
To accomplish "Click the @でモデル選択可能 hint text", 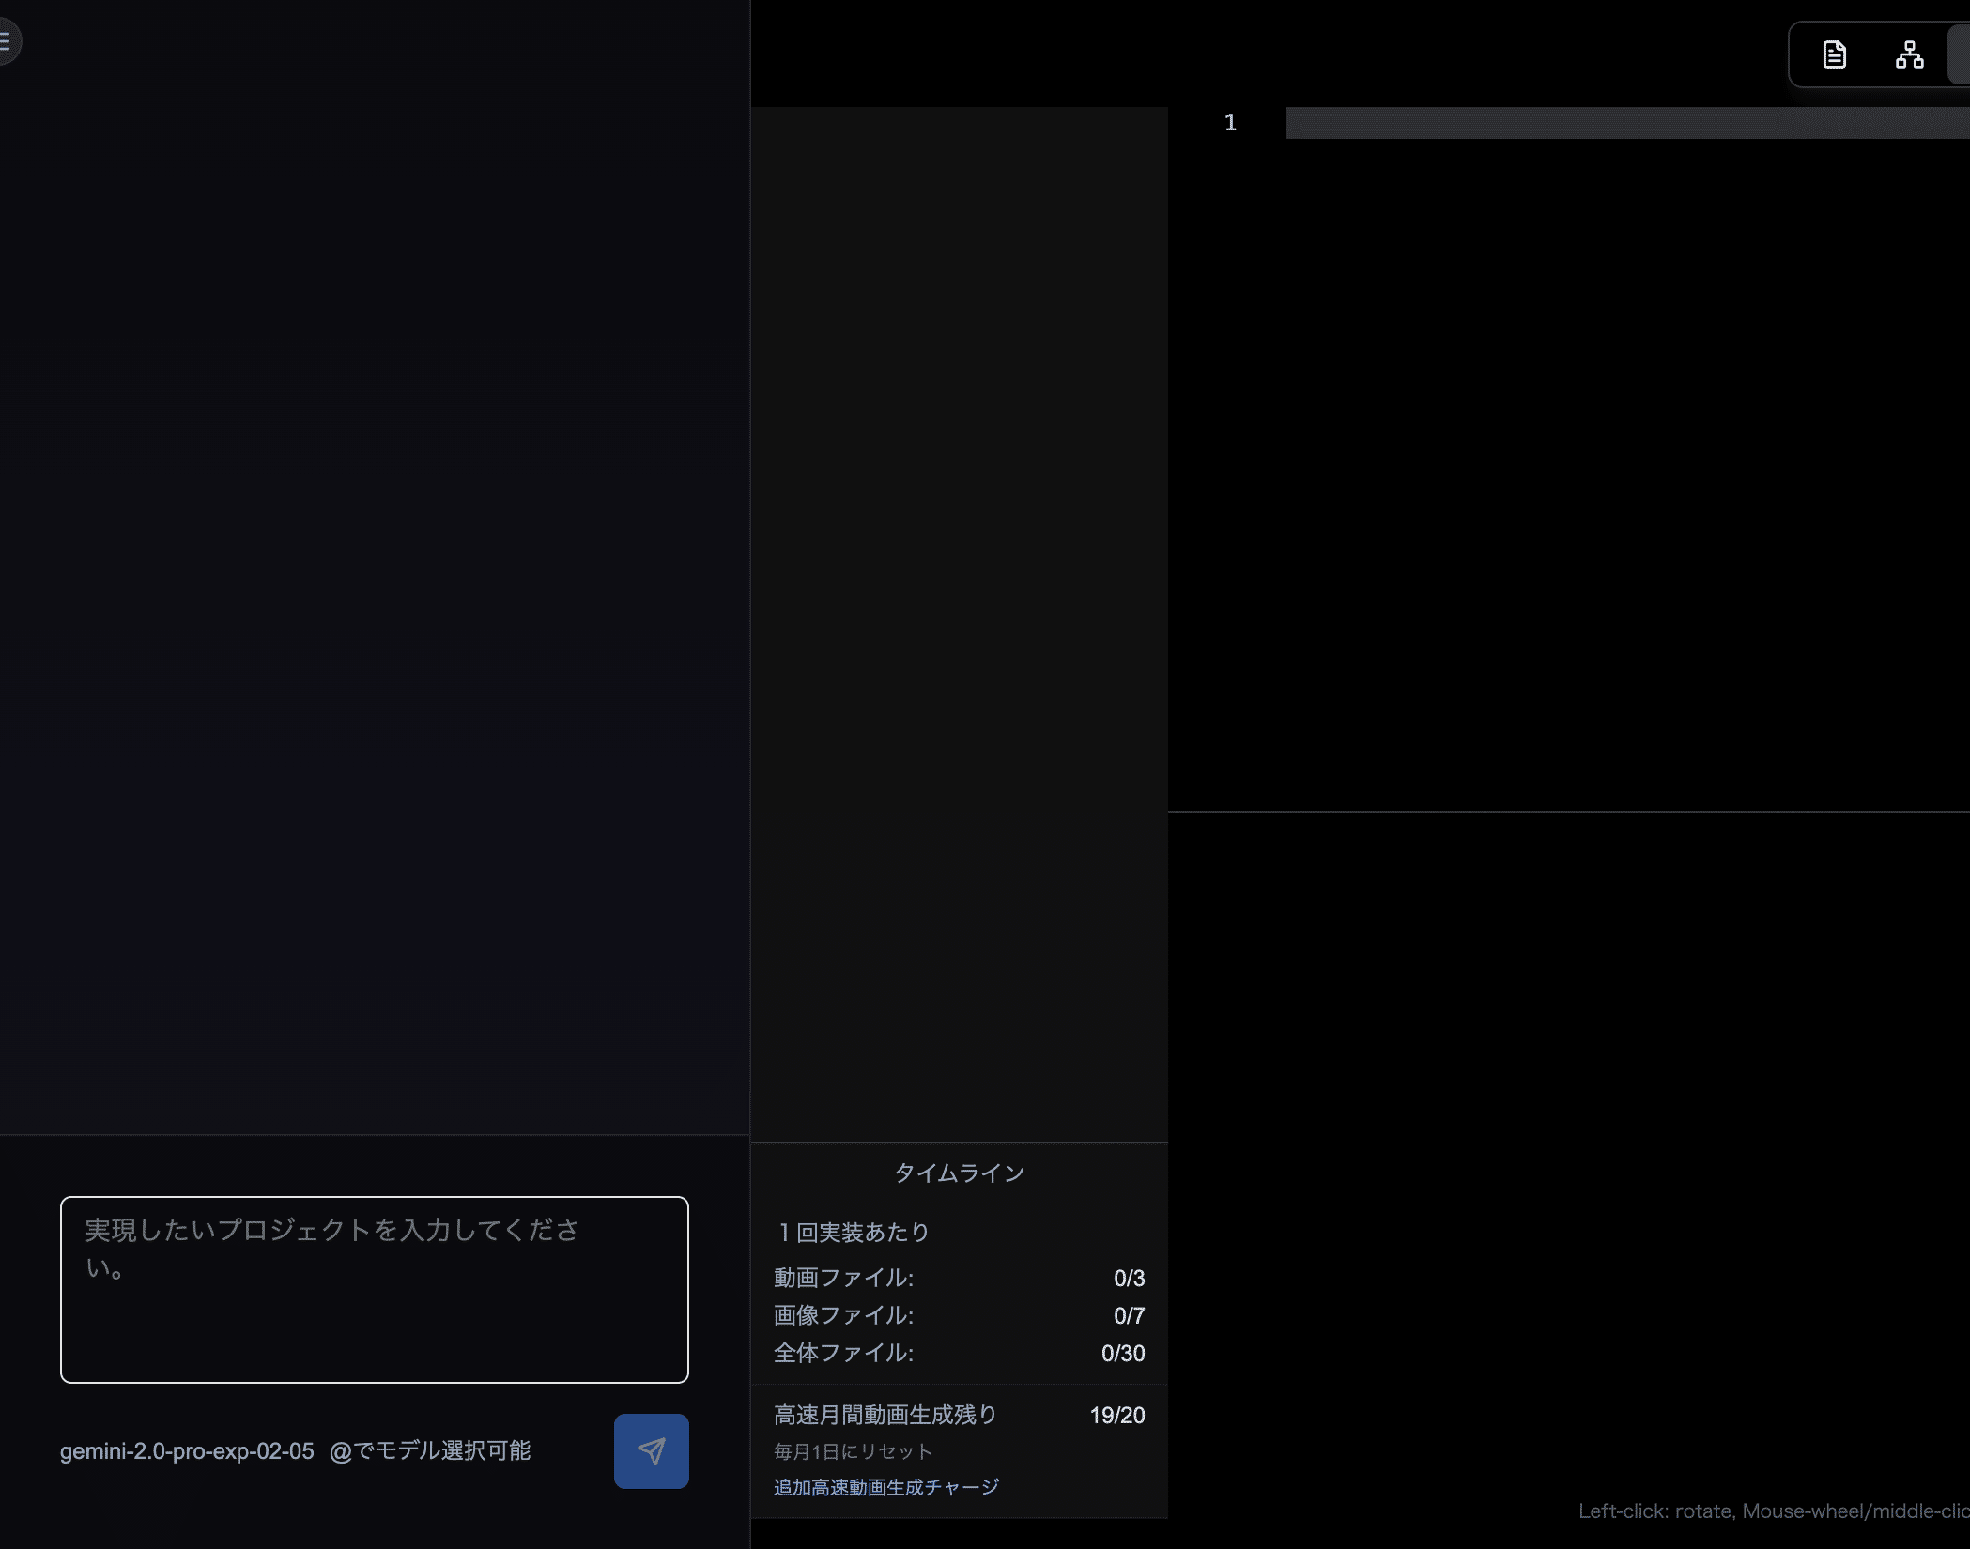I will point(430,1451).
